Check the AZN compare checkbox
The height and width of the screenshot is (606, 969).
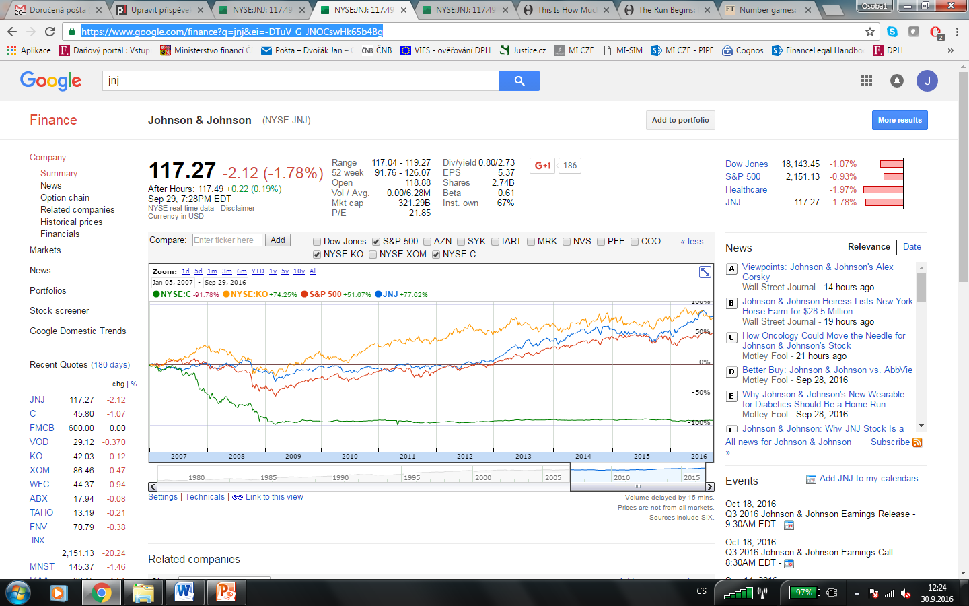click(x=427, y=242)
